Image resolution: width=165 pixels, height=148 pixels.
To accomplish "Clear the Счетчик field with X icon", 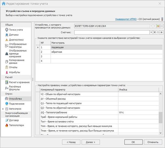I will click(155, 32).
